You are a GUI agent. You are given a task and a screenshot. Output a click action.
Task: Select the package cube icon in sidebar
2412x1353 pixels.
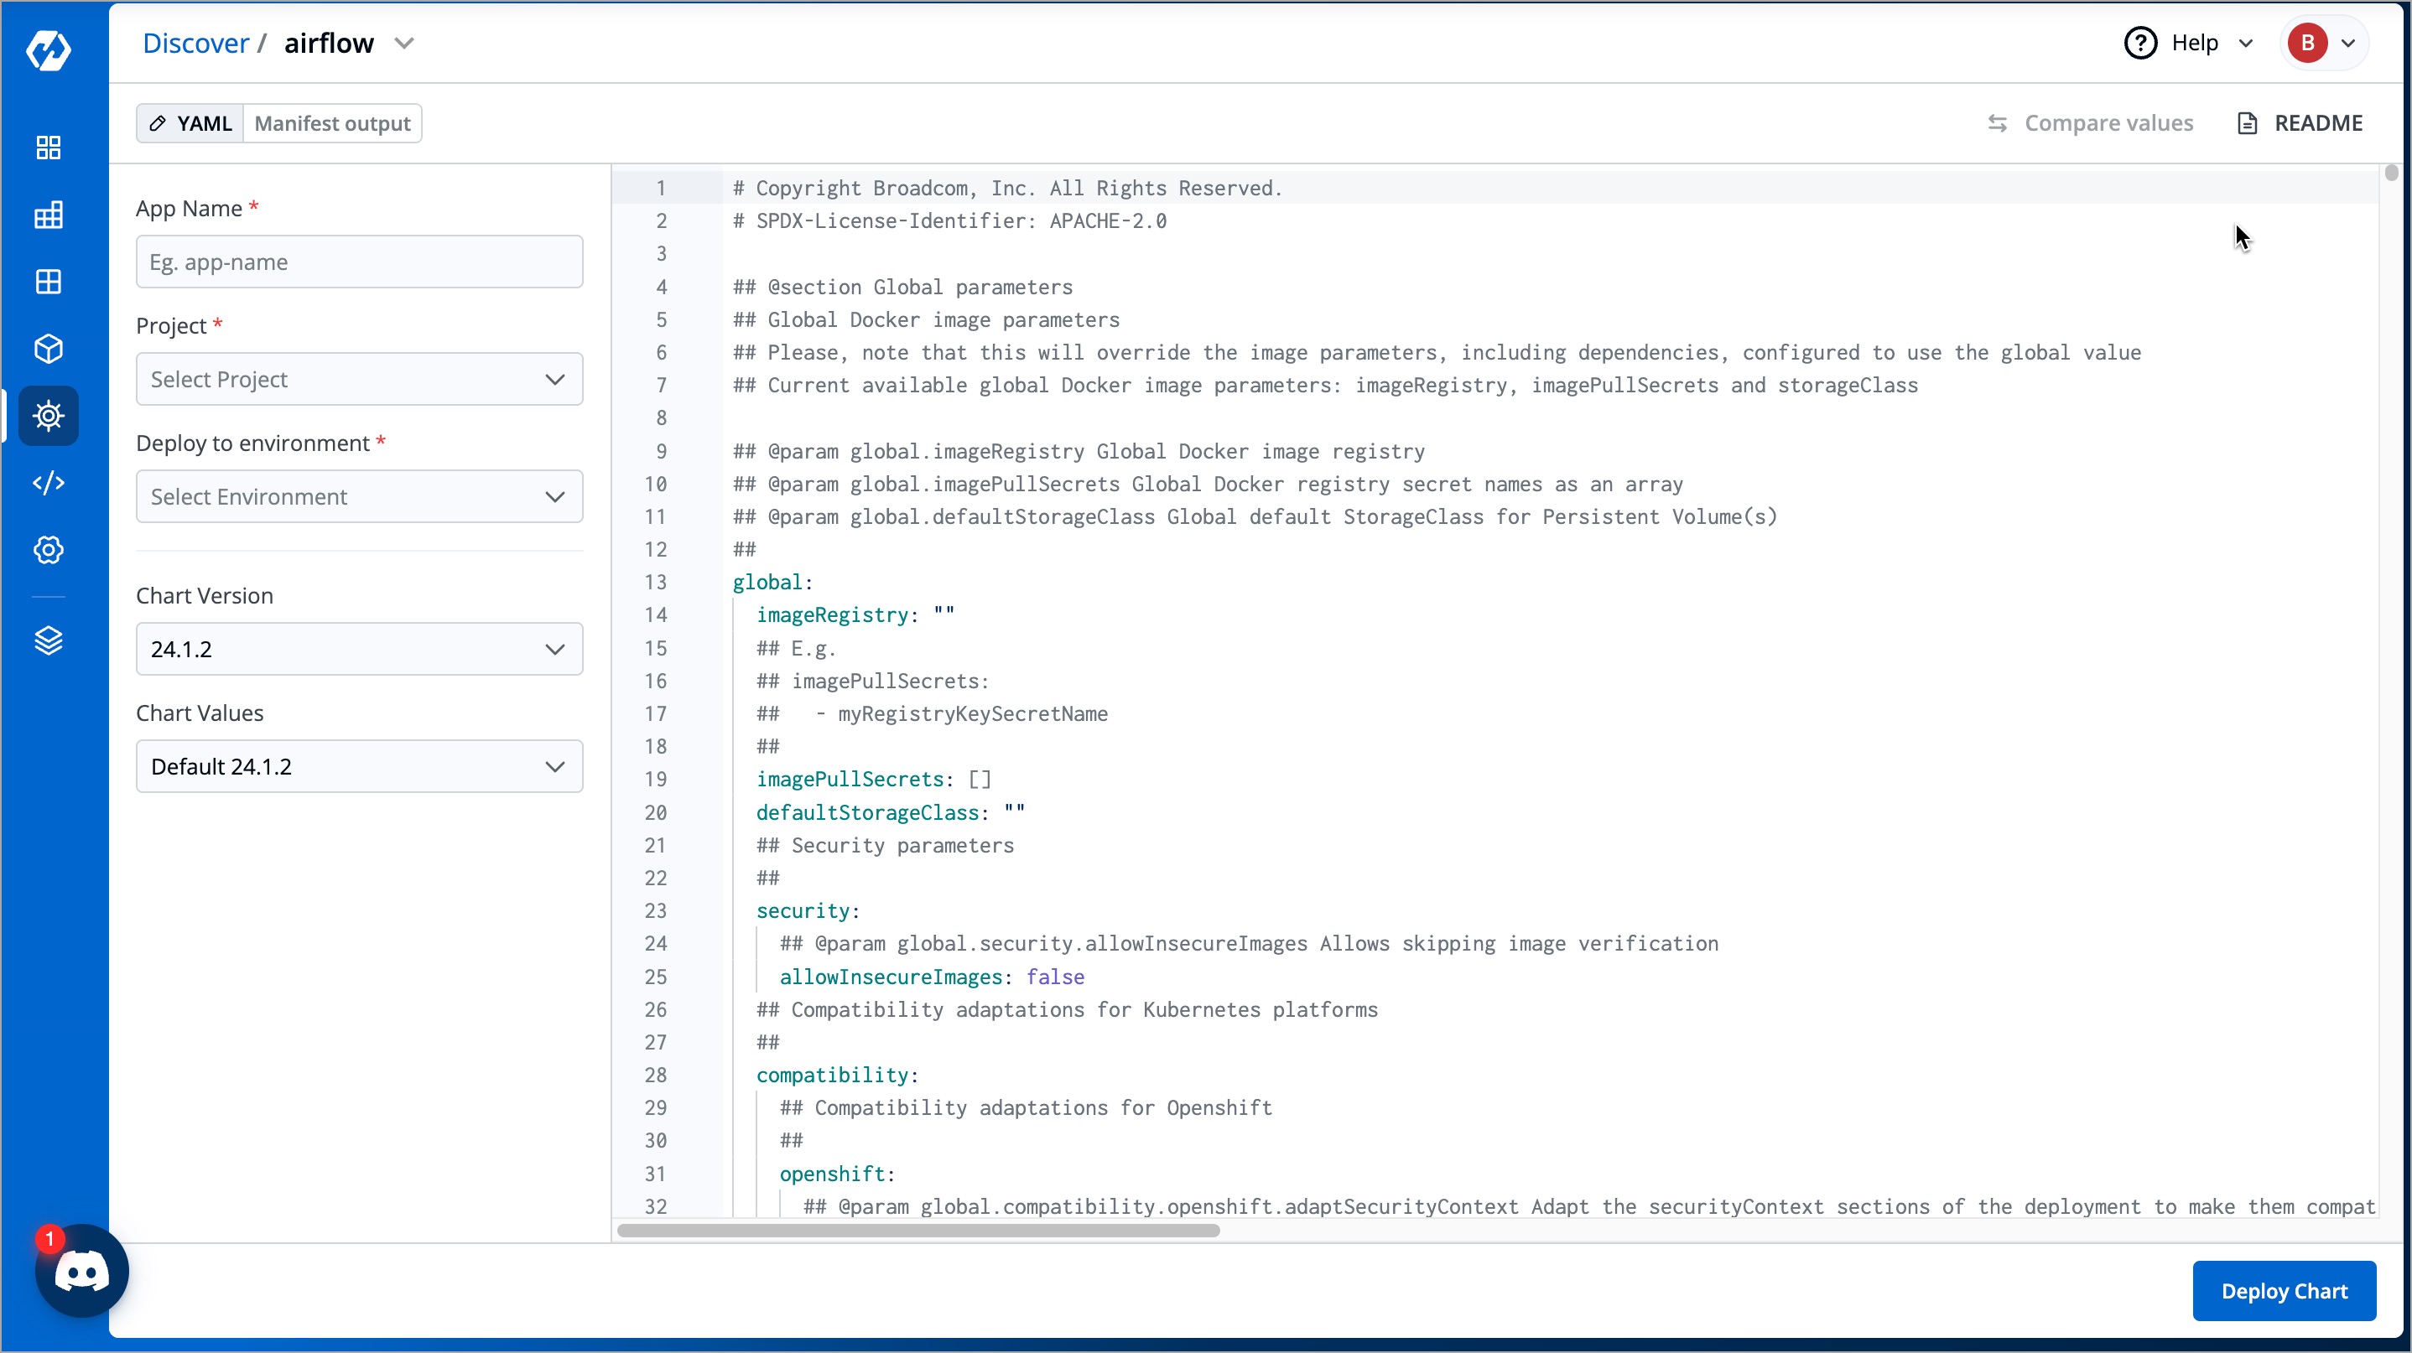click(x=48, y=348)
